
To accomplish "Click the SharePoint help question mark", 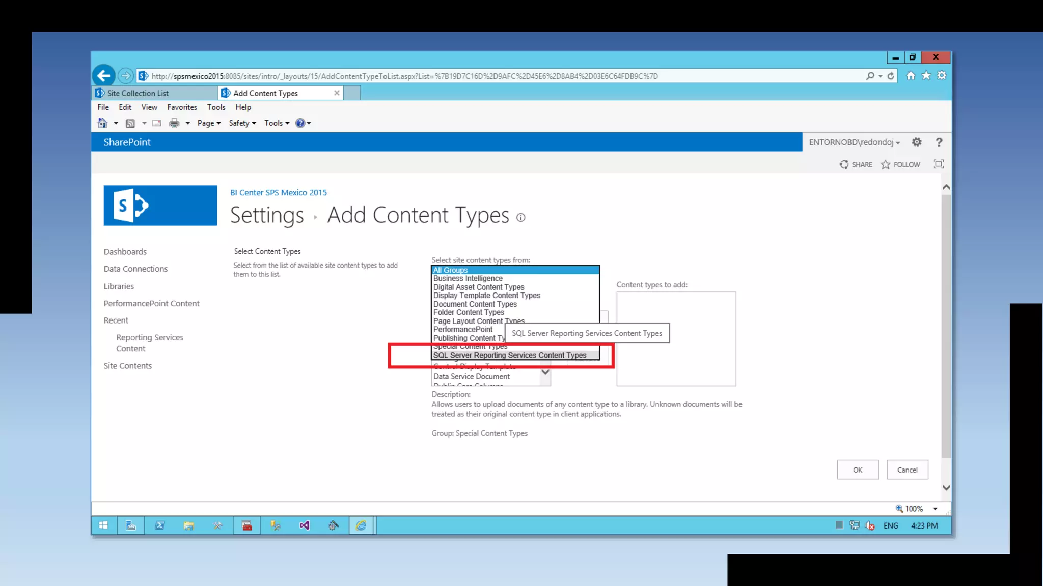I will click(x=939, y=142).
